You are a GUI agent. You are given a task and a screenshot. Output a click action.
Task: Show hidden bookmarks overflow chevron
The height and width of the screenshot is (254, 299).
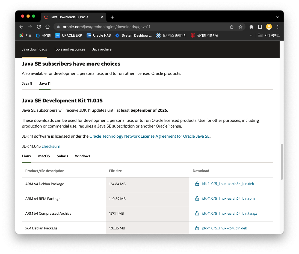pos(251,36)
